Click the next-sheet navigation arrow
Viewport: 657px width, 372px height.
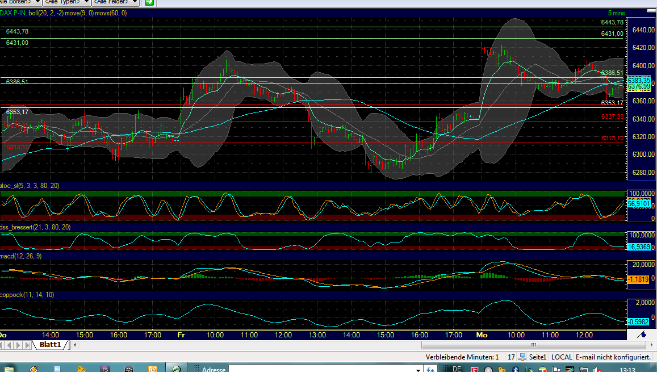tap(18, 344)
